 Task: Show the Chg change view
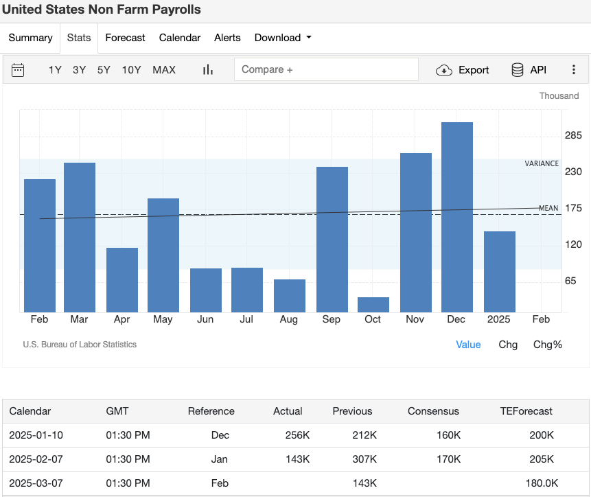coord(508,345)
